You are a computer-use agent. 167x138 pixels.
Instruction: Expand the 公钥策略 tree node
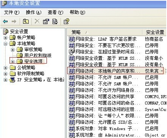click(5, 68)
